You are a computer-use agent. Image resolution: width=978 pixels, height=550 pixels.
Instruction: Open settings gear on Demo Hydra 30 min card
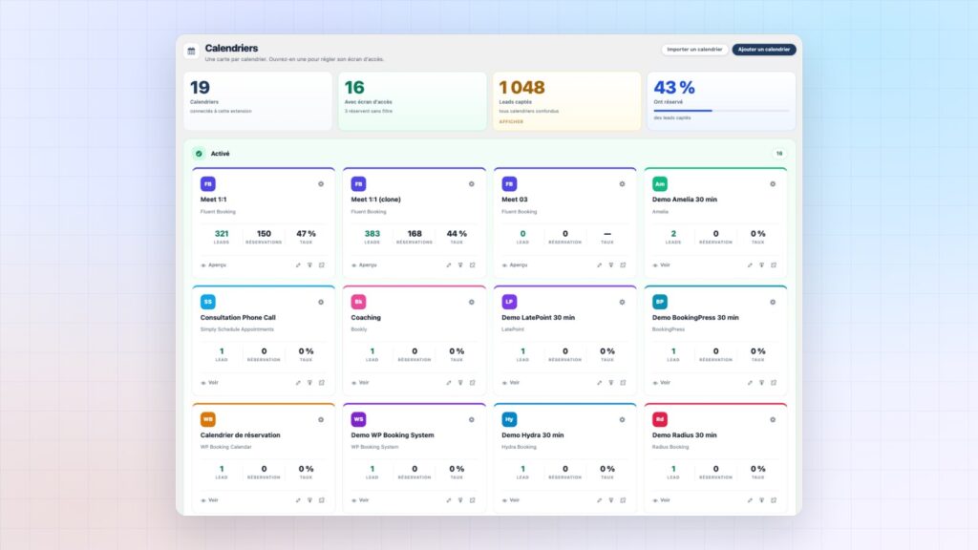tap(622, 420)
